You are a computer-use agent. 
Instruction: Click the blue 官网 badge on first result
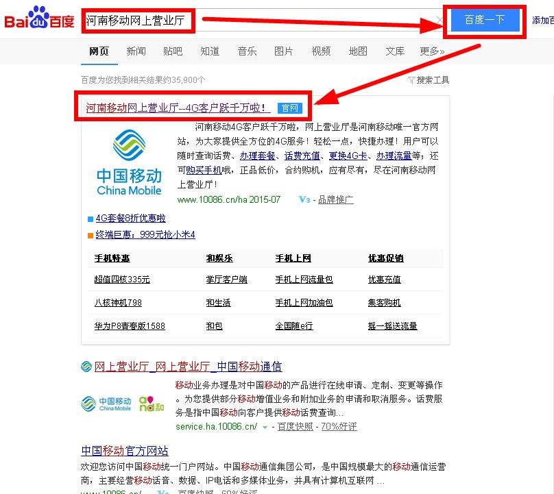tap(290, 108)
